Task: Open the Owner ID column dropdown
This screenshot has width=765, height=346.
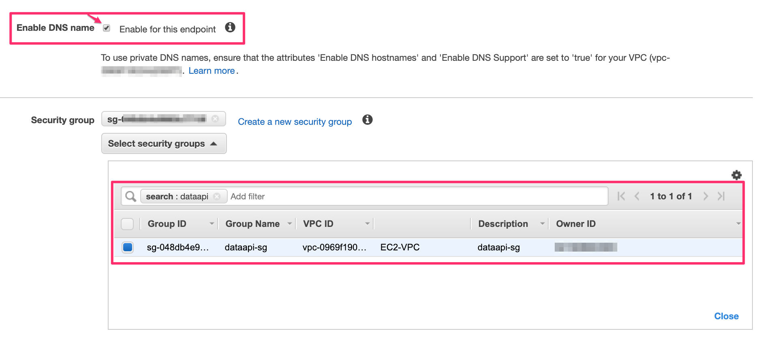Action: tap(738, 223)
